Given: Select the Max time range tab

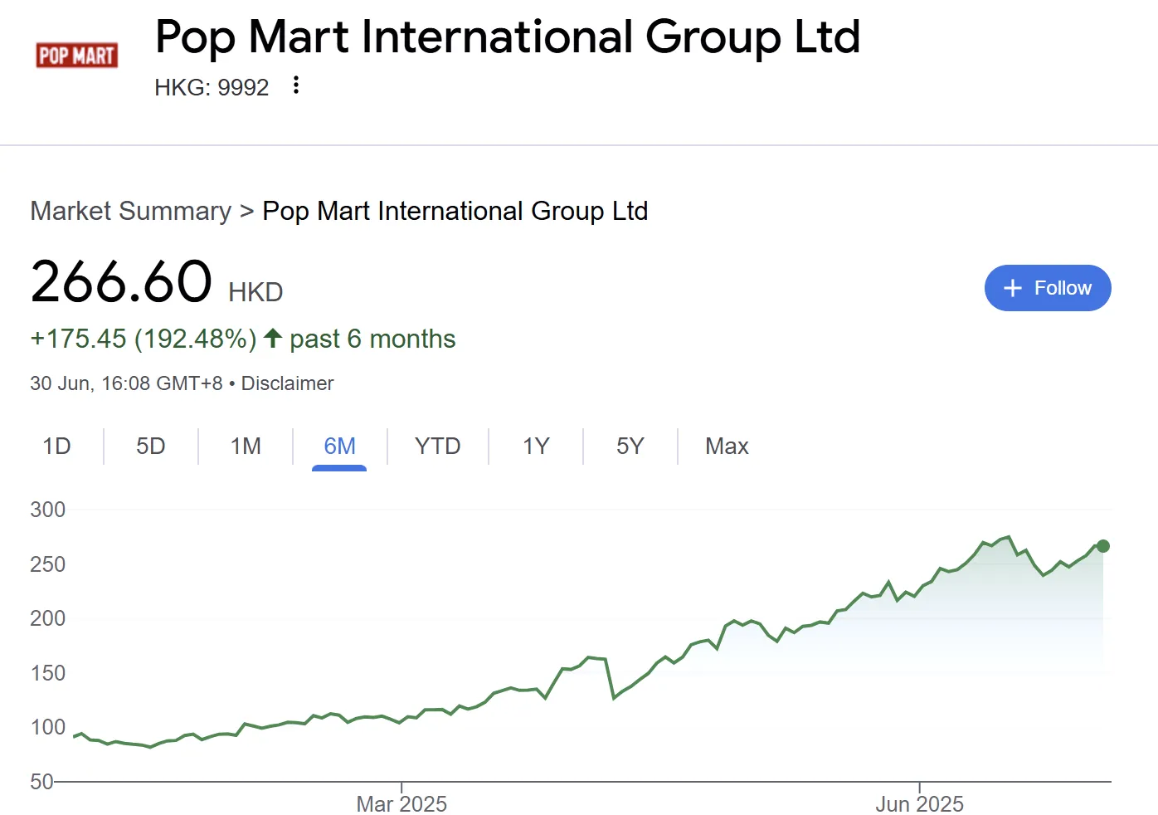Looking at the screenshot, I should tap(727, 447).
